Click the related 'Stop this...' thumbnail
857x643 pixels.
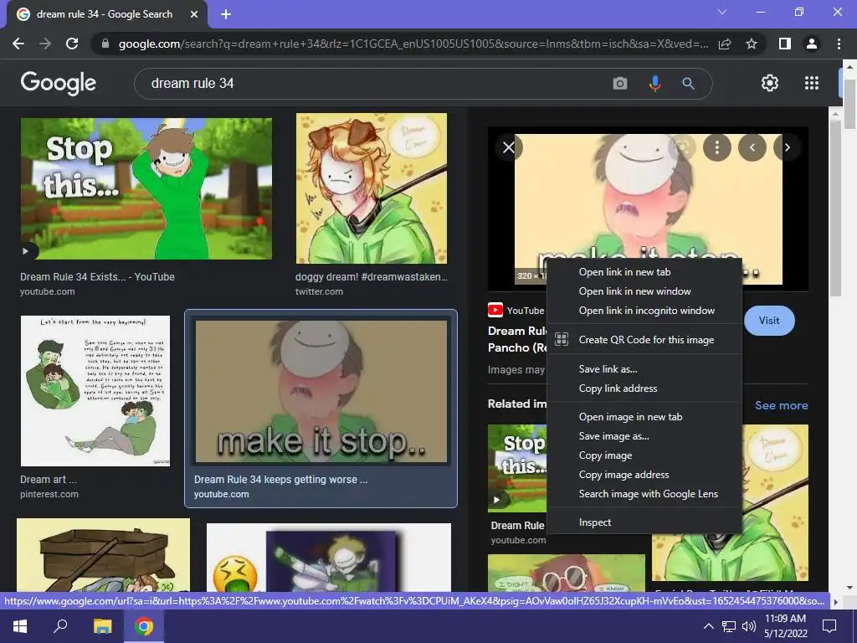pos(517,468)
